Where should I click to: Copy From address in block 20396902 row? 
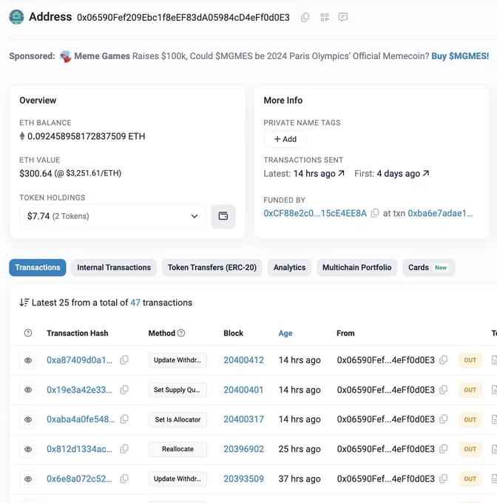click(443, 449)
